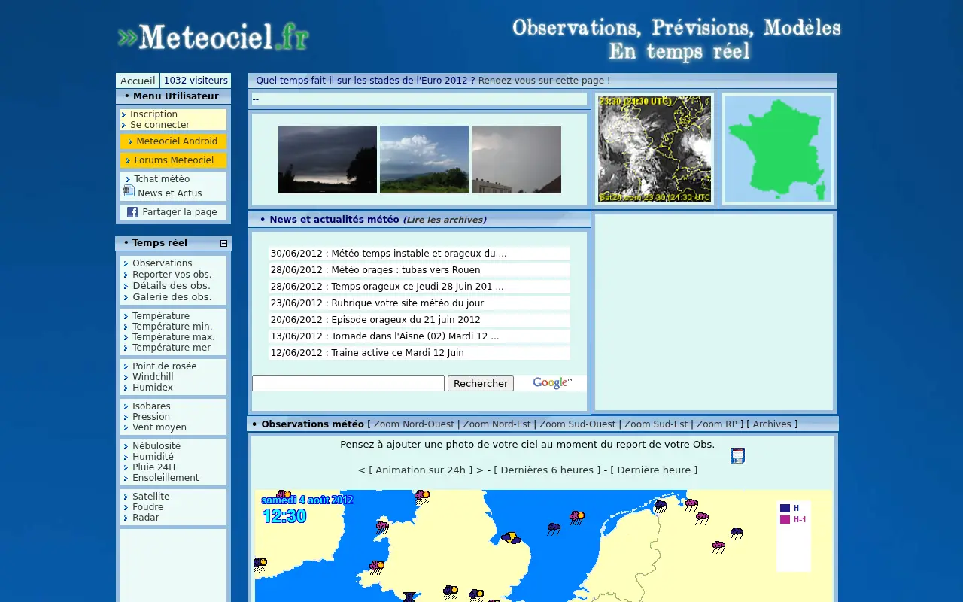Open Tchat météo link

[162, 179]
